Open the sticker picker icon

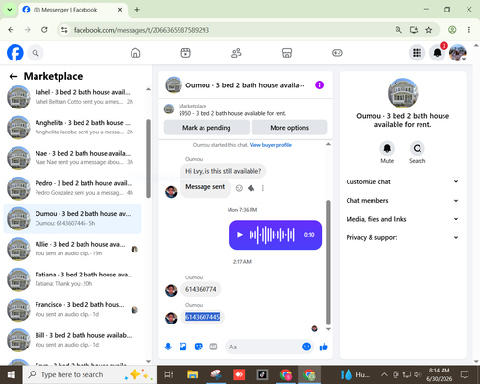(x=199, y=347)
